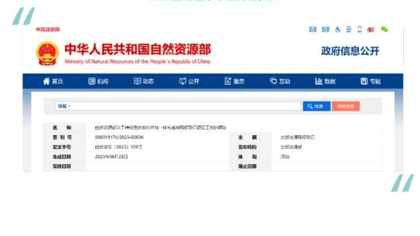Expand the 标题 search scope dropdown
Image resolution: width=420 pixels, height=236 pixels.
pyautogui.click(x=64, y=106)
